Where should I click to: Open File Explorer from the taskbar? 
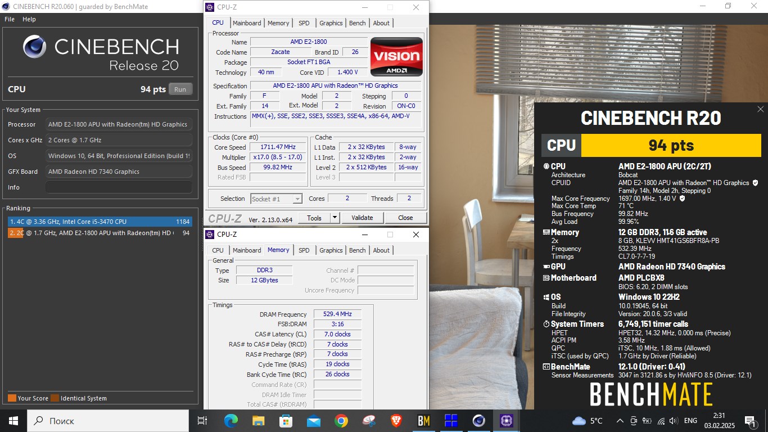[258, 421]
